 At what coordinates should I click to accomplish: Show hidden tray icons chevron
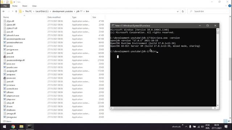point(186,127)
